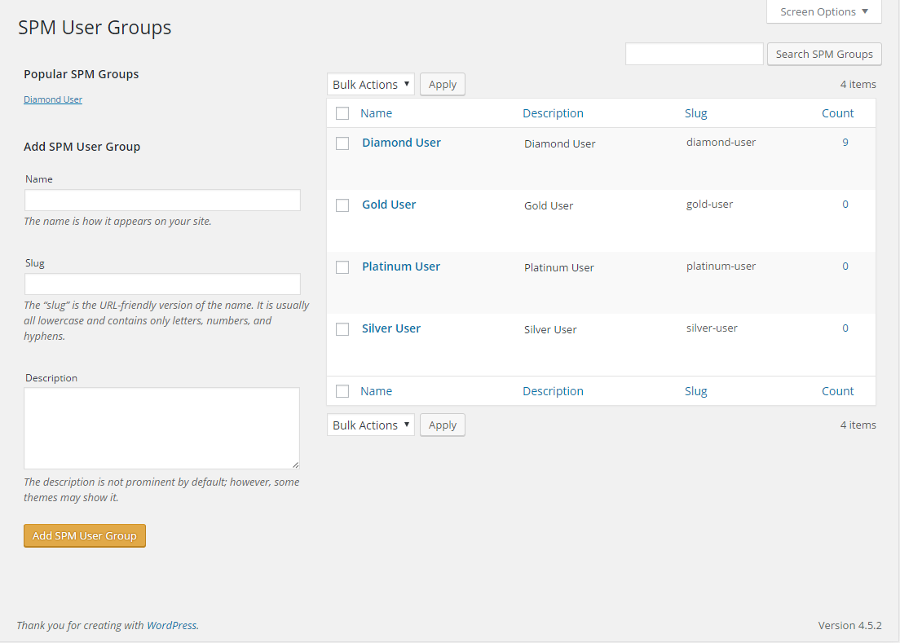Tick the select-all checkbox in table header

point(342,113)
